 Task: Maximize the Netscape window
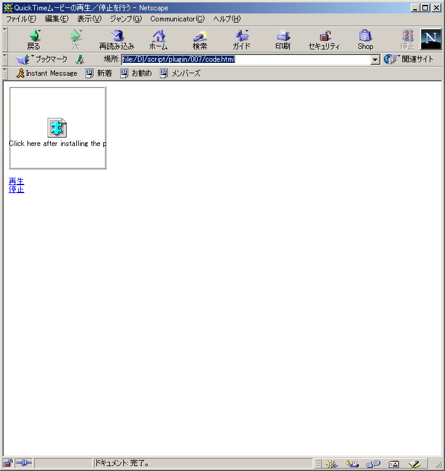point(425,8)
